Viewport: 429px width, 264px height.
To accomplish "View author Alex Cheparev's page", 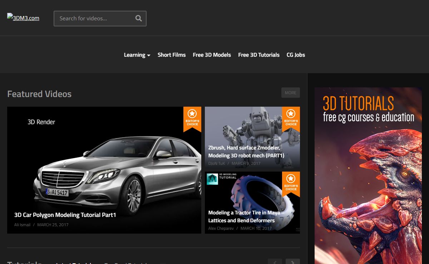I will pos(221,228).
